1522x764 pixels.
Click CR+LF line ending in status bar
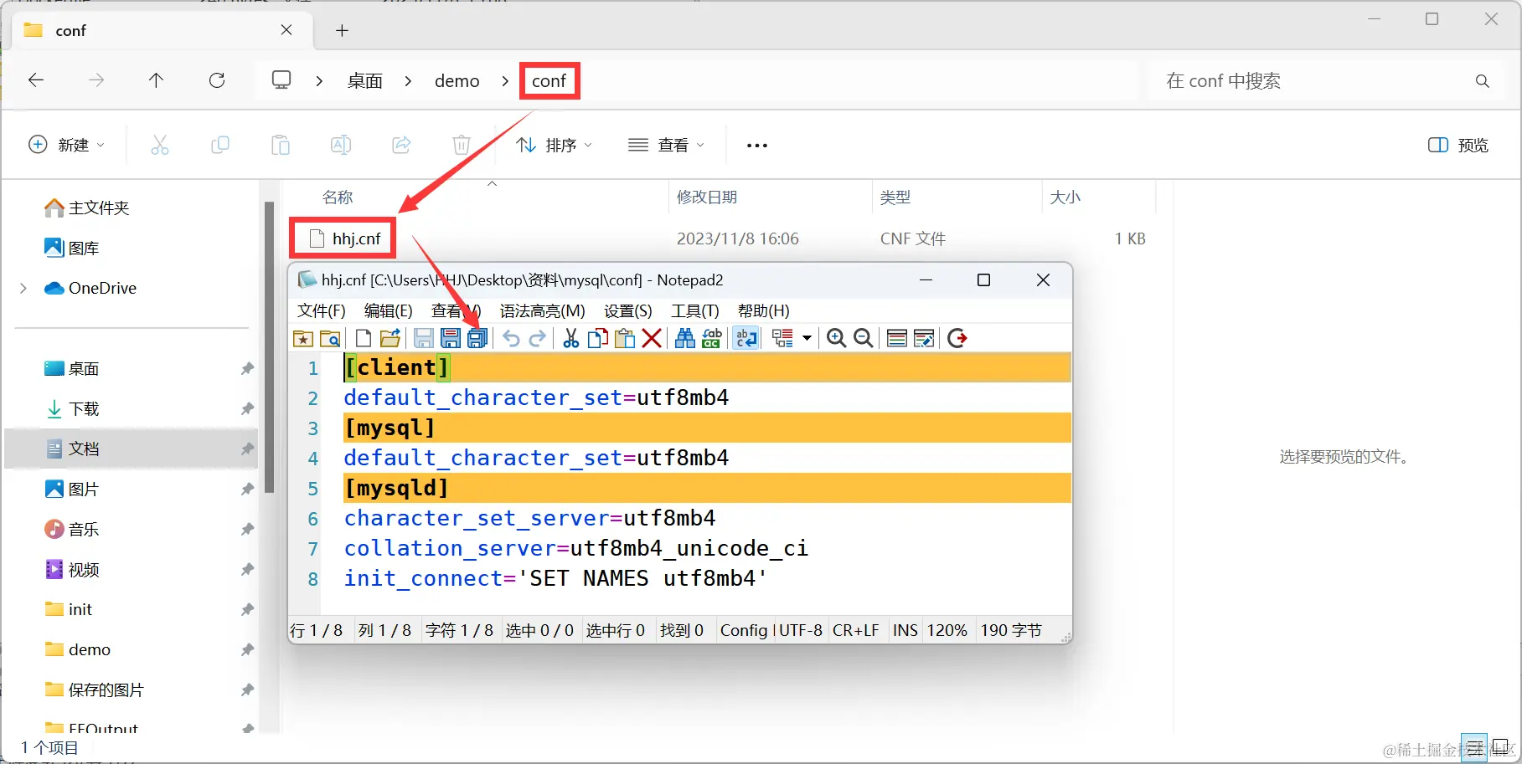pos(856,630)
